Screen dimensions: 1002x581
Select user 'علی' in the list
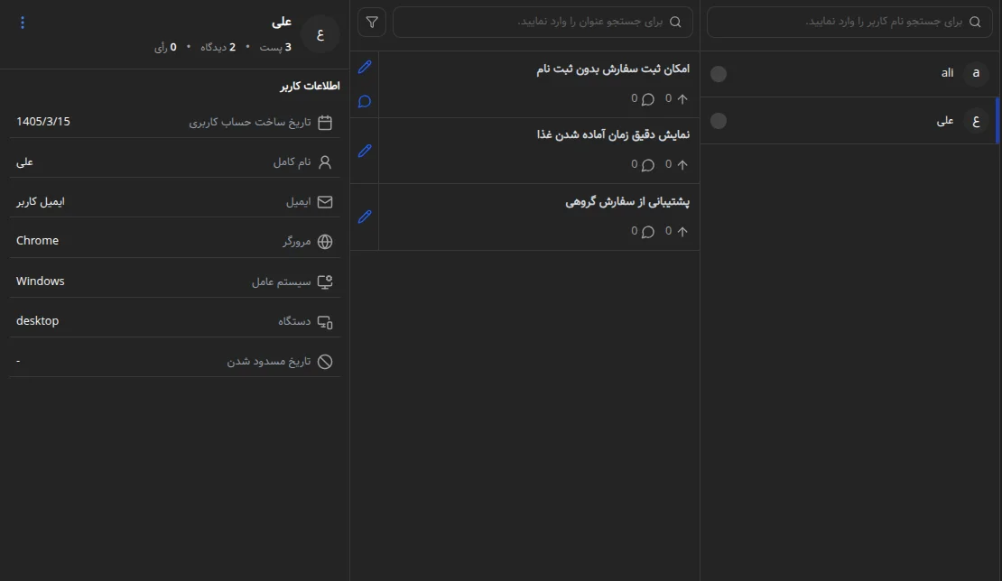tap(849, 121)
